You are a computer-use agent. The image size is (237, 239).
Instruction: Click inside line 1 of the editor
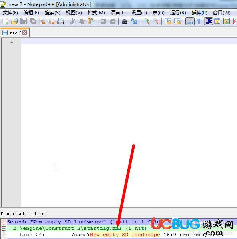(x=129, y=41)
